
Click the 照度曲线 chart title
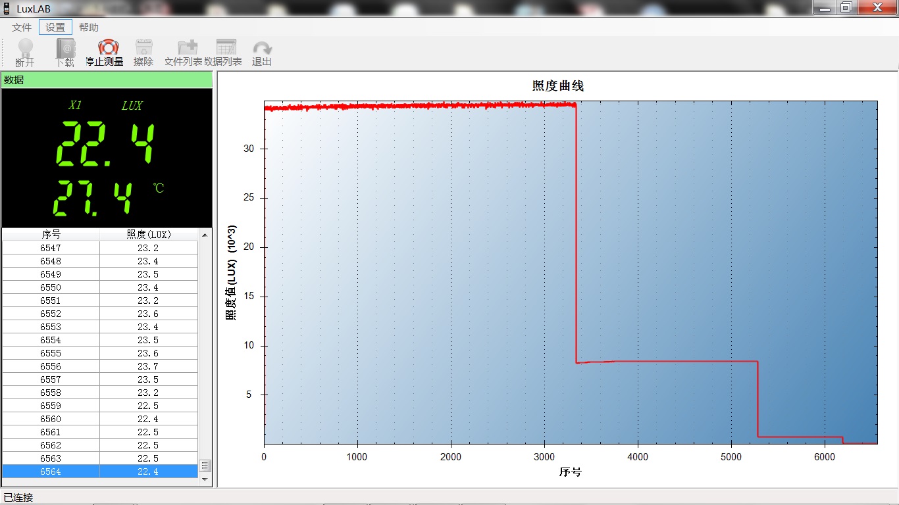click(558, 86)
